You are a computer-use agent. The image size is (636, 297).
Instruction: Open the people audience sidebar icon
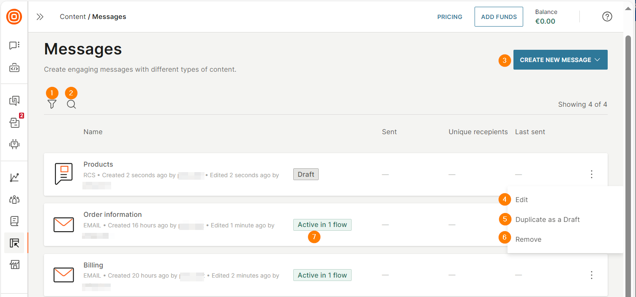click(14, 200)
